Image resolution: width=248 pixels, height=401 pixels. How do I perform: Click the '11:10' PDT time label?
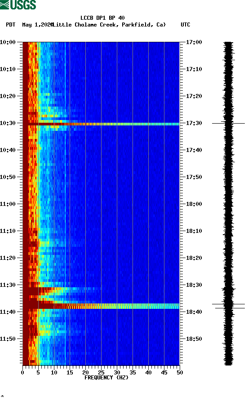coord(8,231)
